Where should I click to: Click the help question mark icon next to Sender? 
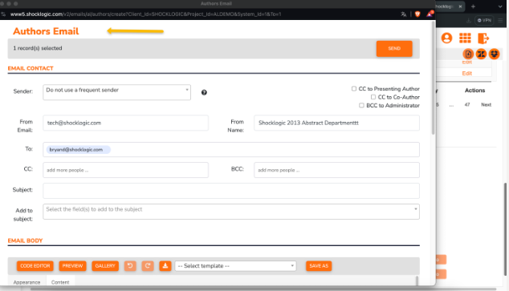pyautogui.click(x=204, y=93)
